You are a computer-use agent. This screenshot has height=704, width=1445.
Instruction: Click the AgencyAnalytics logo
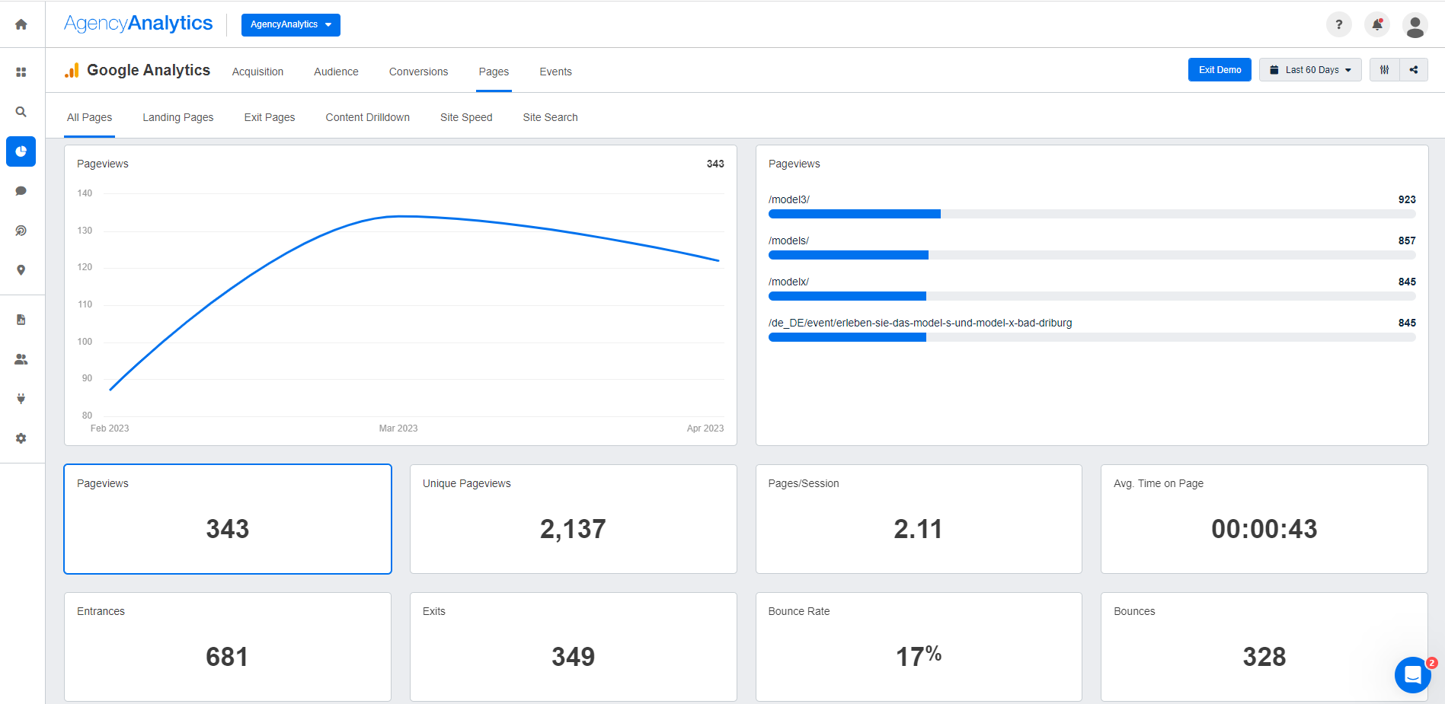click(x=138, y=24)
